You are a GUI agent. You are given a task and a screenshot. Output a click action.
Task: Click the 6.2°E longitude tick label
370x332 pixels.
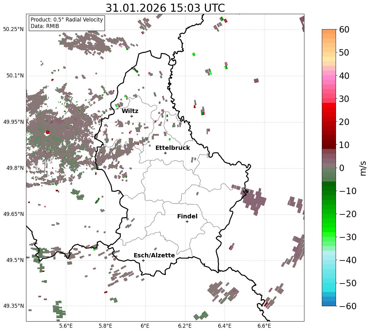[x=185, y=325]
